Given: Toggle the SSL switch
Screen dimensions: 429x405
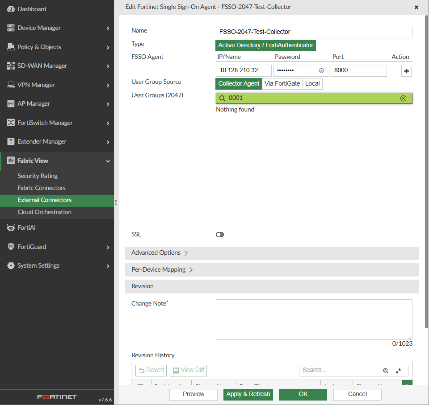Looking at the screenshot, I should pos(220,235).
